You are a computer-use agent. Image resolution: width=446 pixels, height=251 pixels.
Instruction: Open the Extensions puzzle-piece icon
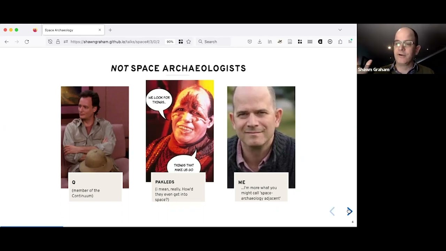(x=340, y=41)
